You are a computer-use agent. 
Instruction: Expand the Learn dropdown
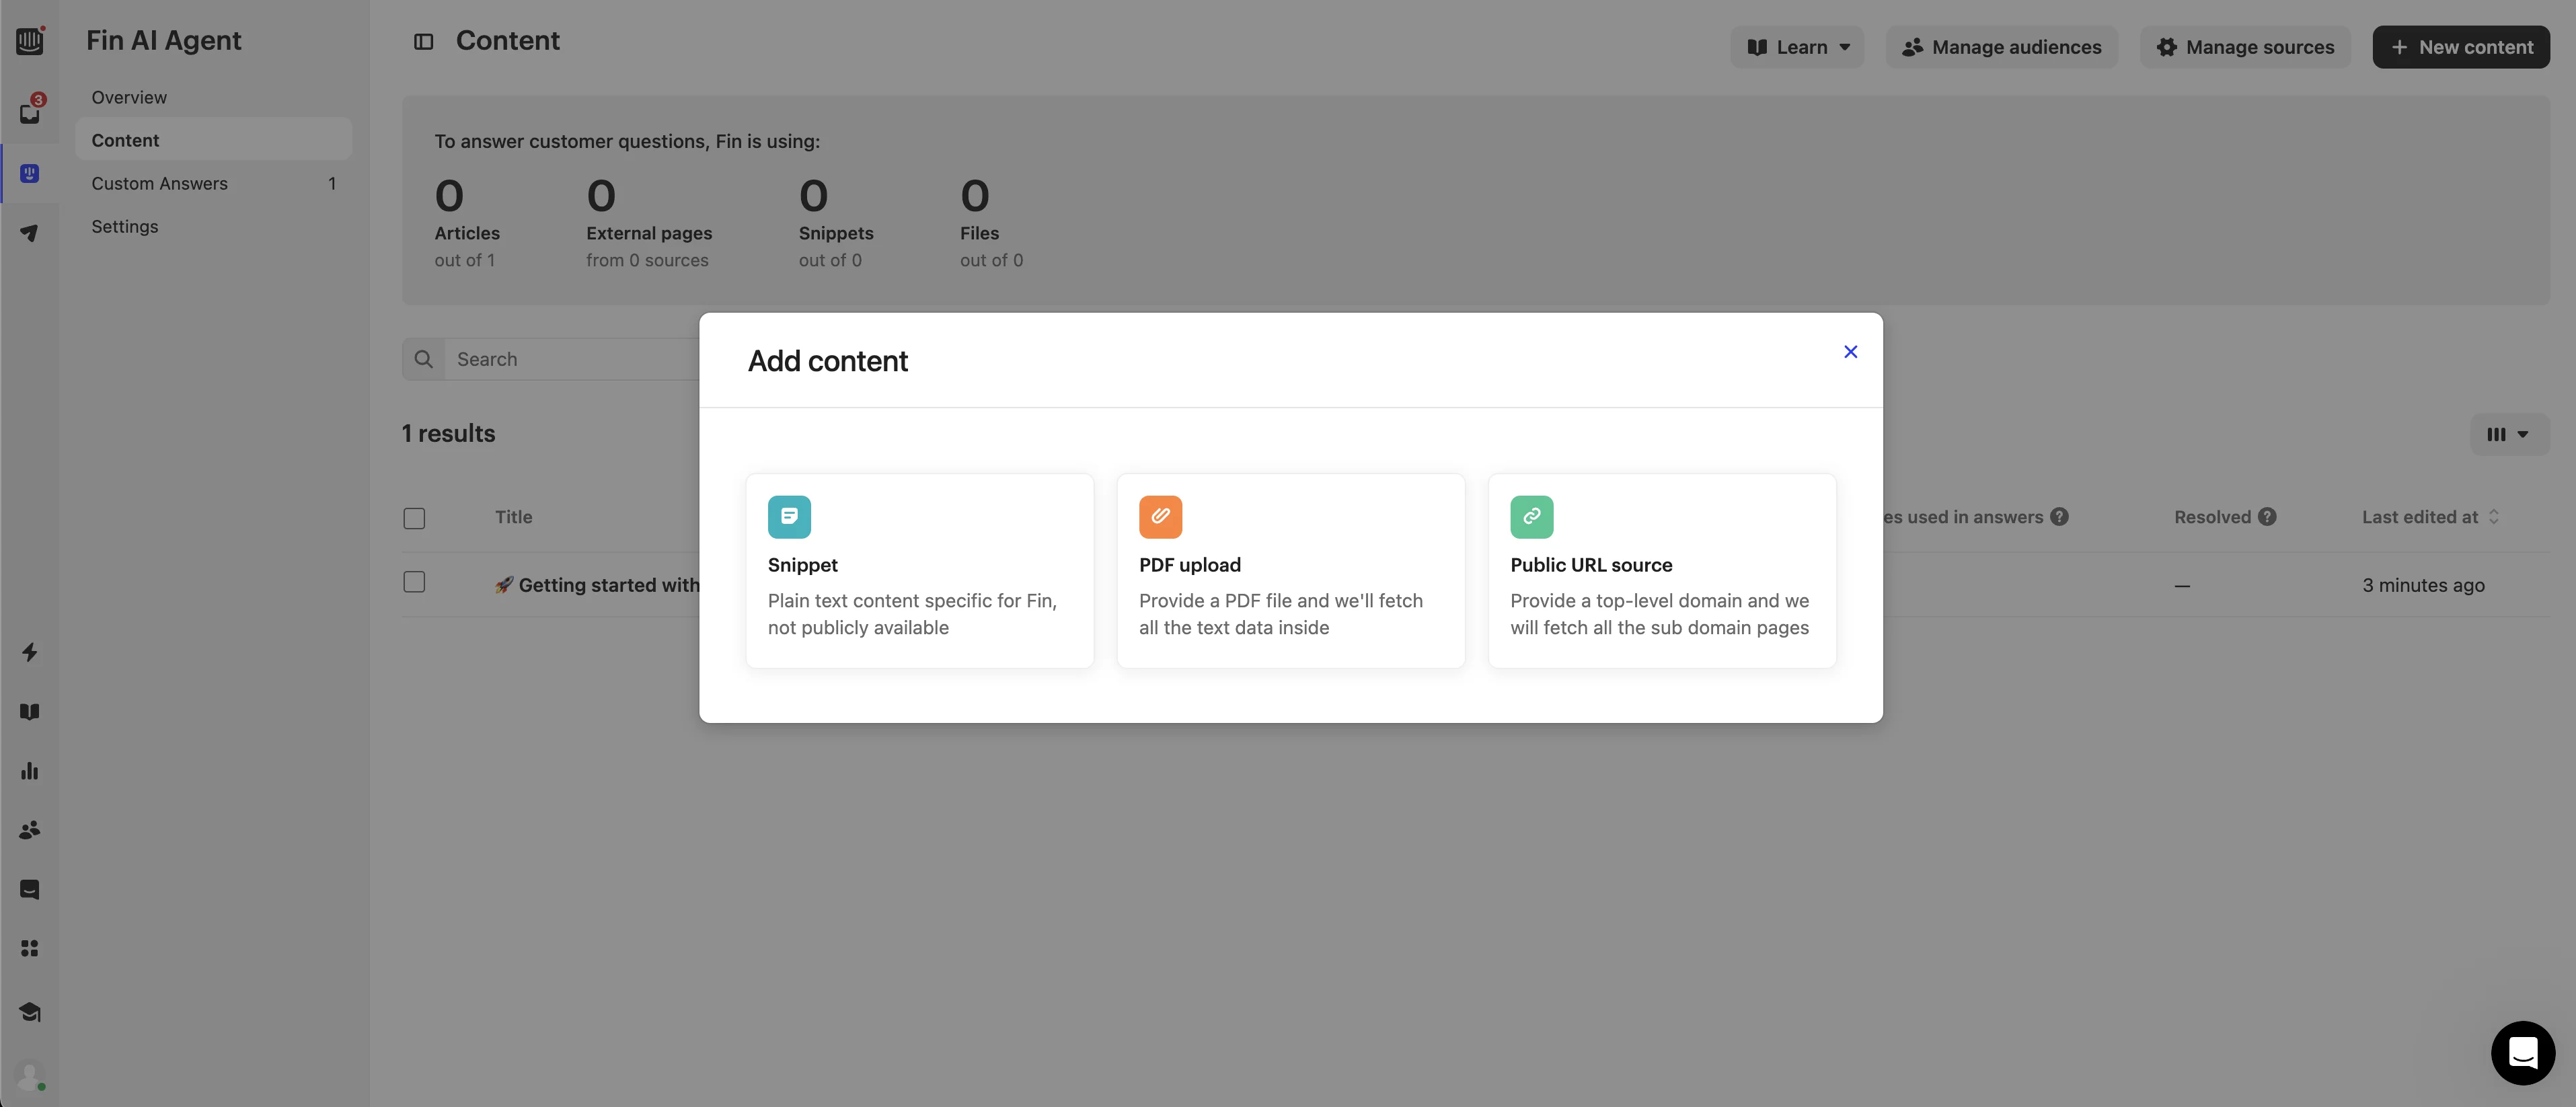(1797, 47)
